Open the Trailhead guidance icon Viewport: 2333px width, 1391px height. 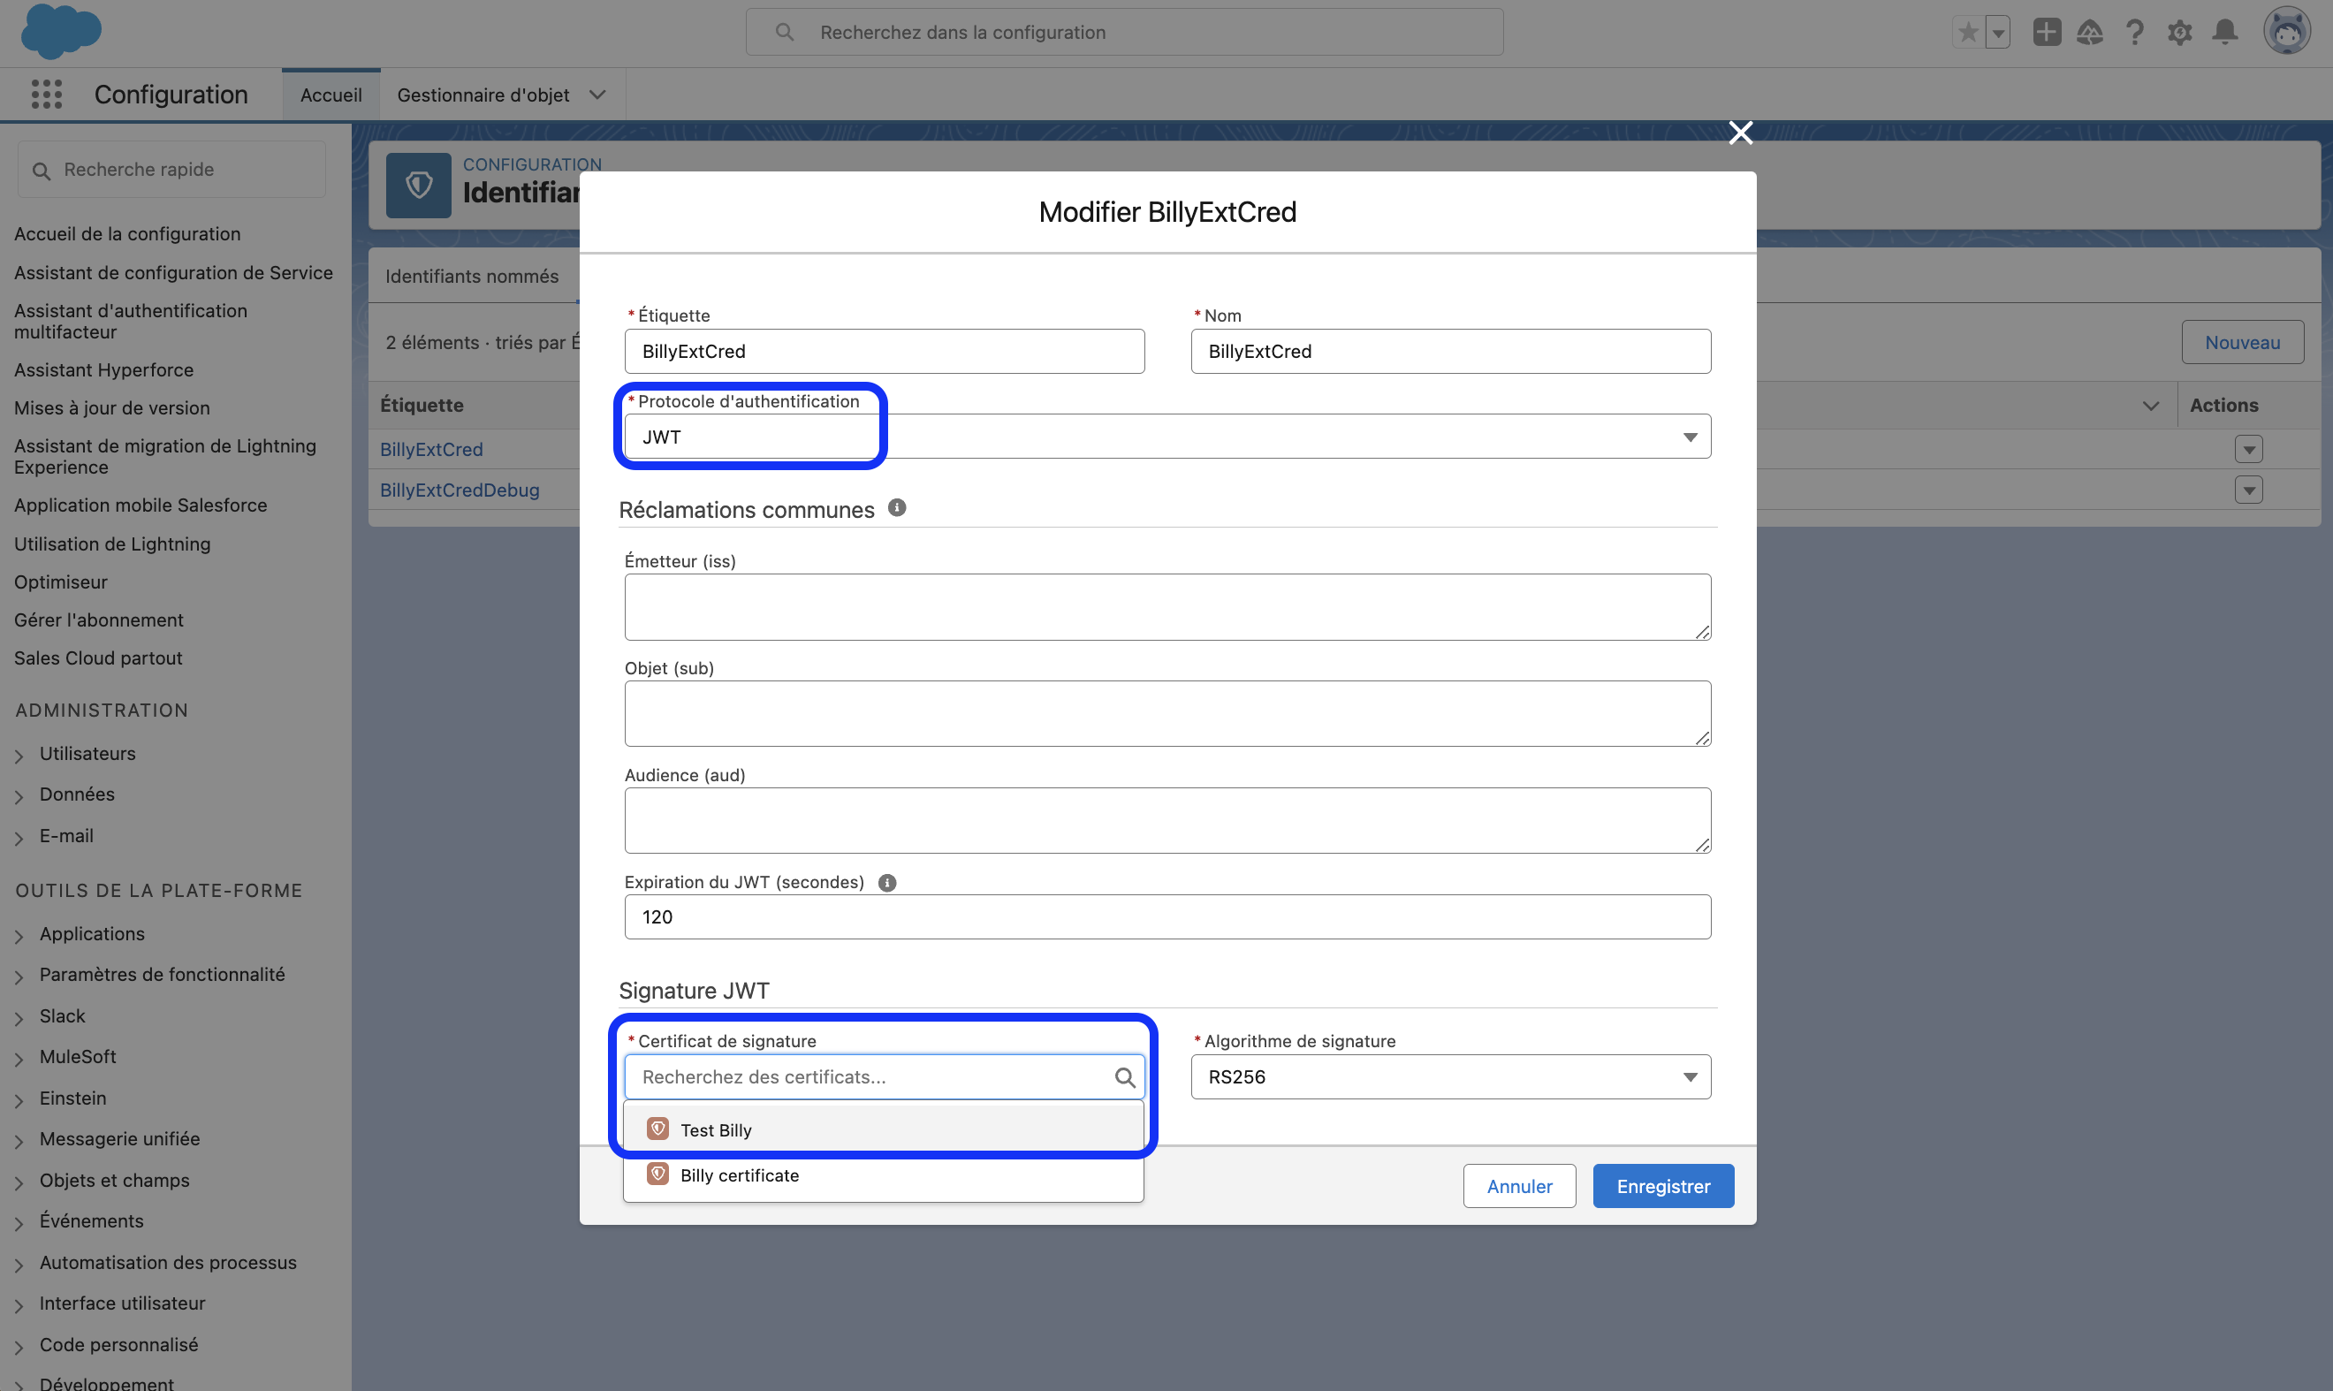tap(2089, 33)
